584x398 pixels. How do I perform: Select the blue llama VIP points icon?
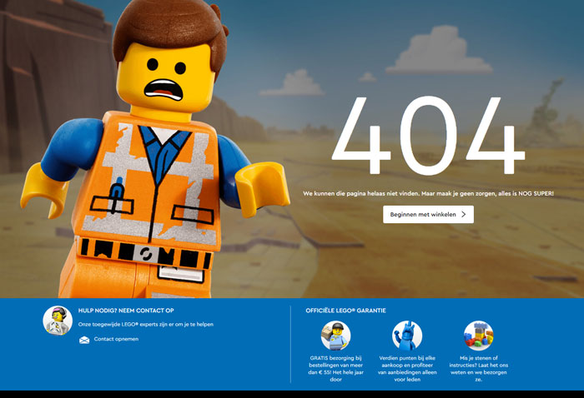coord(407,336)
